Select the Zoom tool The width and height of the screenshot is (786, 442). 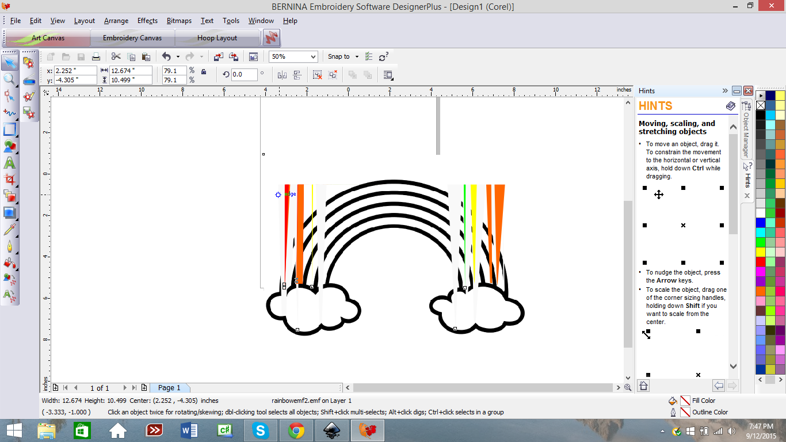pyautogui.click(x=10, y=79)
